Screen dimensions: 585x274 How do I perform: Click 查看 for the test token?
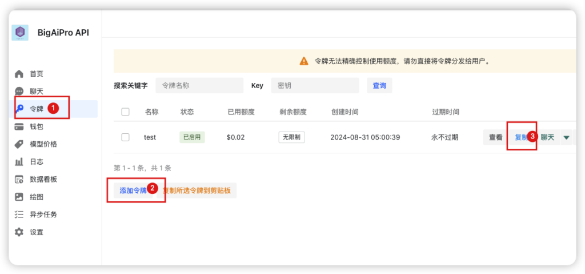(x=495, y=137)
